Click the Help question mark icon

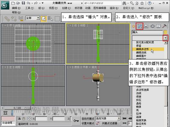pos(150,3)
